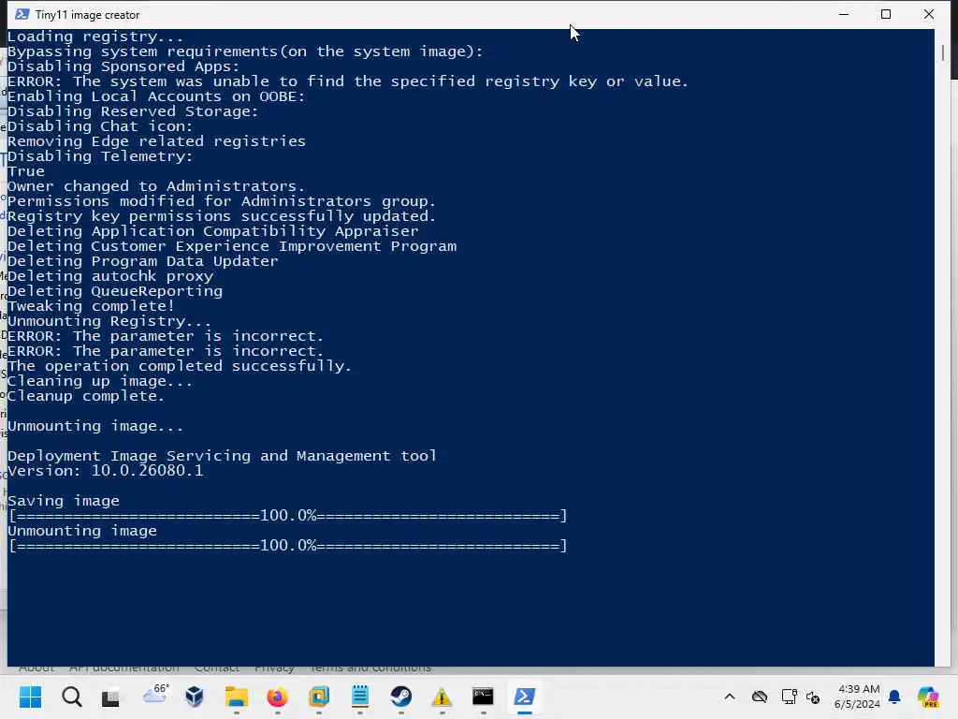Image resolution: width=958 pixels, height=719 pixels.
Task: Open VMware Workstation taskbar icon
Action: pyautogui.click(x=319, y=697)
